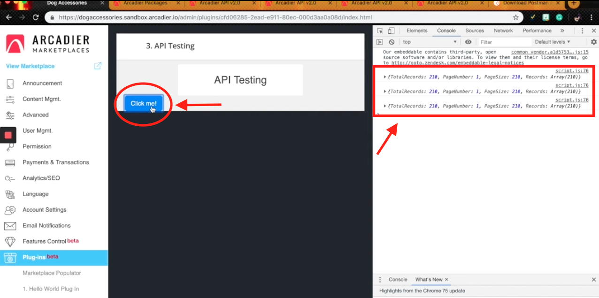Show the console sidebar panel
The width and height of the screenshot is (599, 298).
[x=380, y=42]
